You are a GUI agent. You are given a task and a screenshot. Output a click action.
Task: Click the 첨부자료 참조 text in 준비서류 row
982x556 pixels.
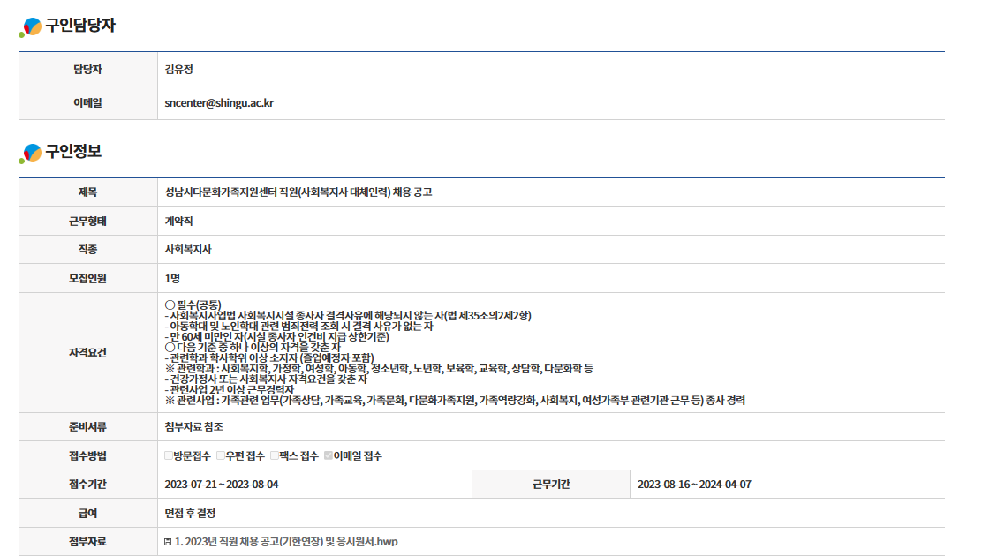[193, 427]
